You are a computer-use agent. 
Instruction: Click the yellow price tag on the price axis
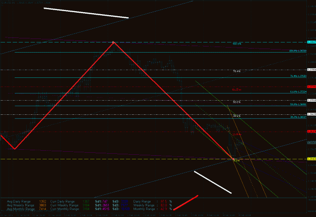pos(311,159)
